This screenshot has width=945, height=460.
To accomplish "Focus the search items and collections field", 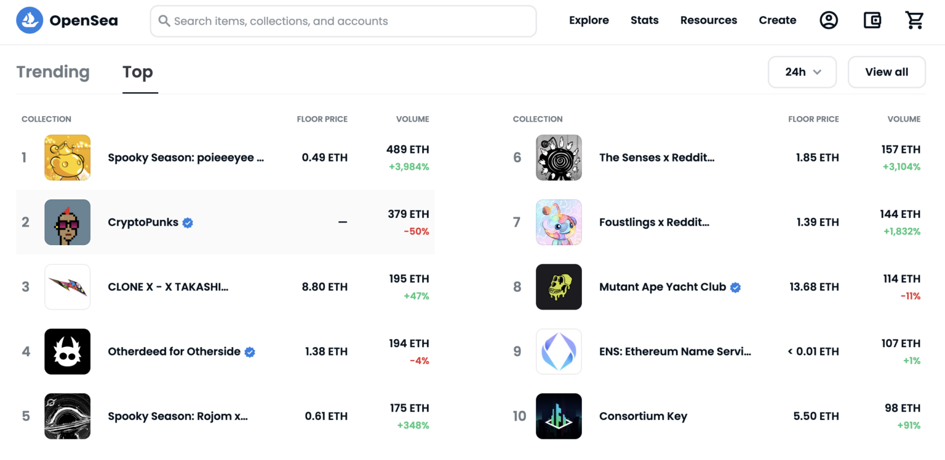I will click(343, 21).
